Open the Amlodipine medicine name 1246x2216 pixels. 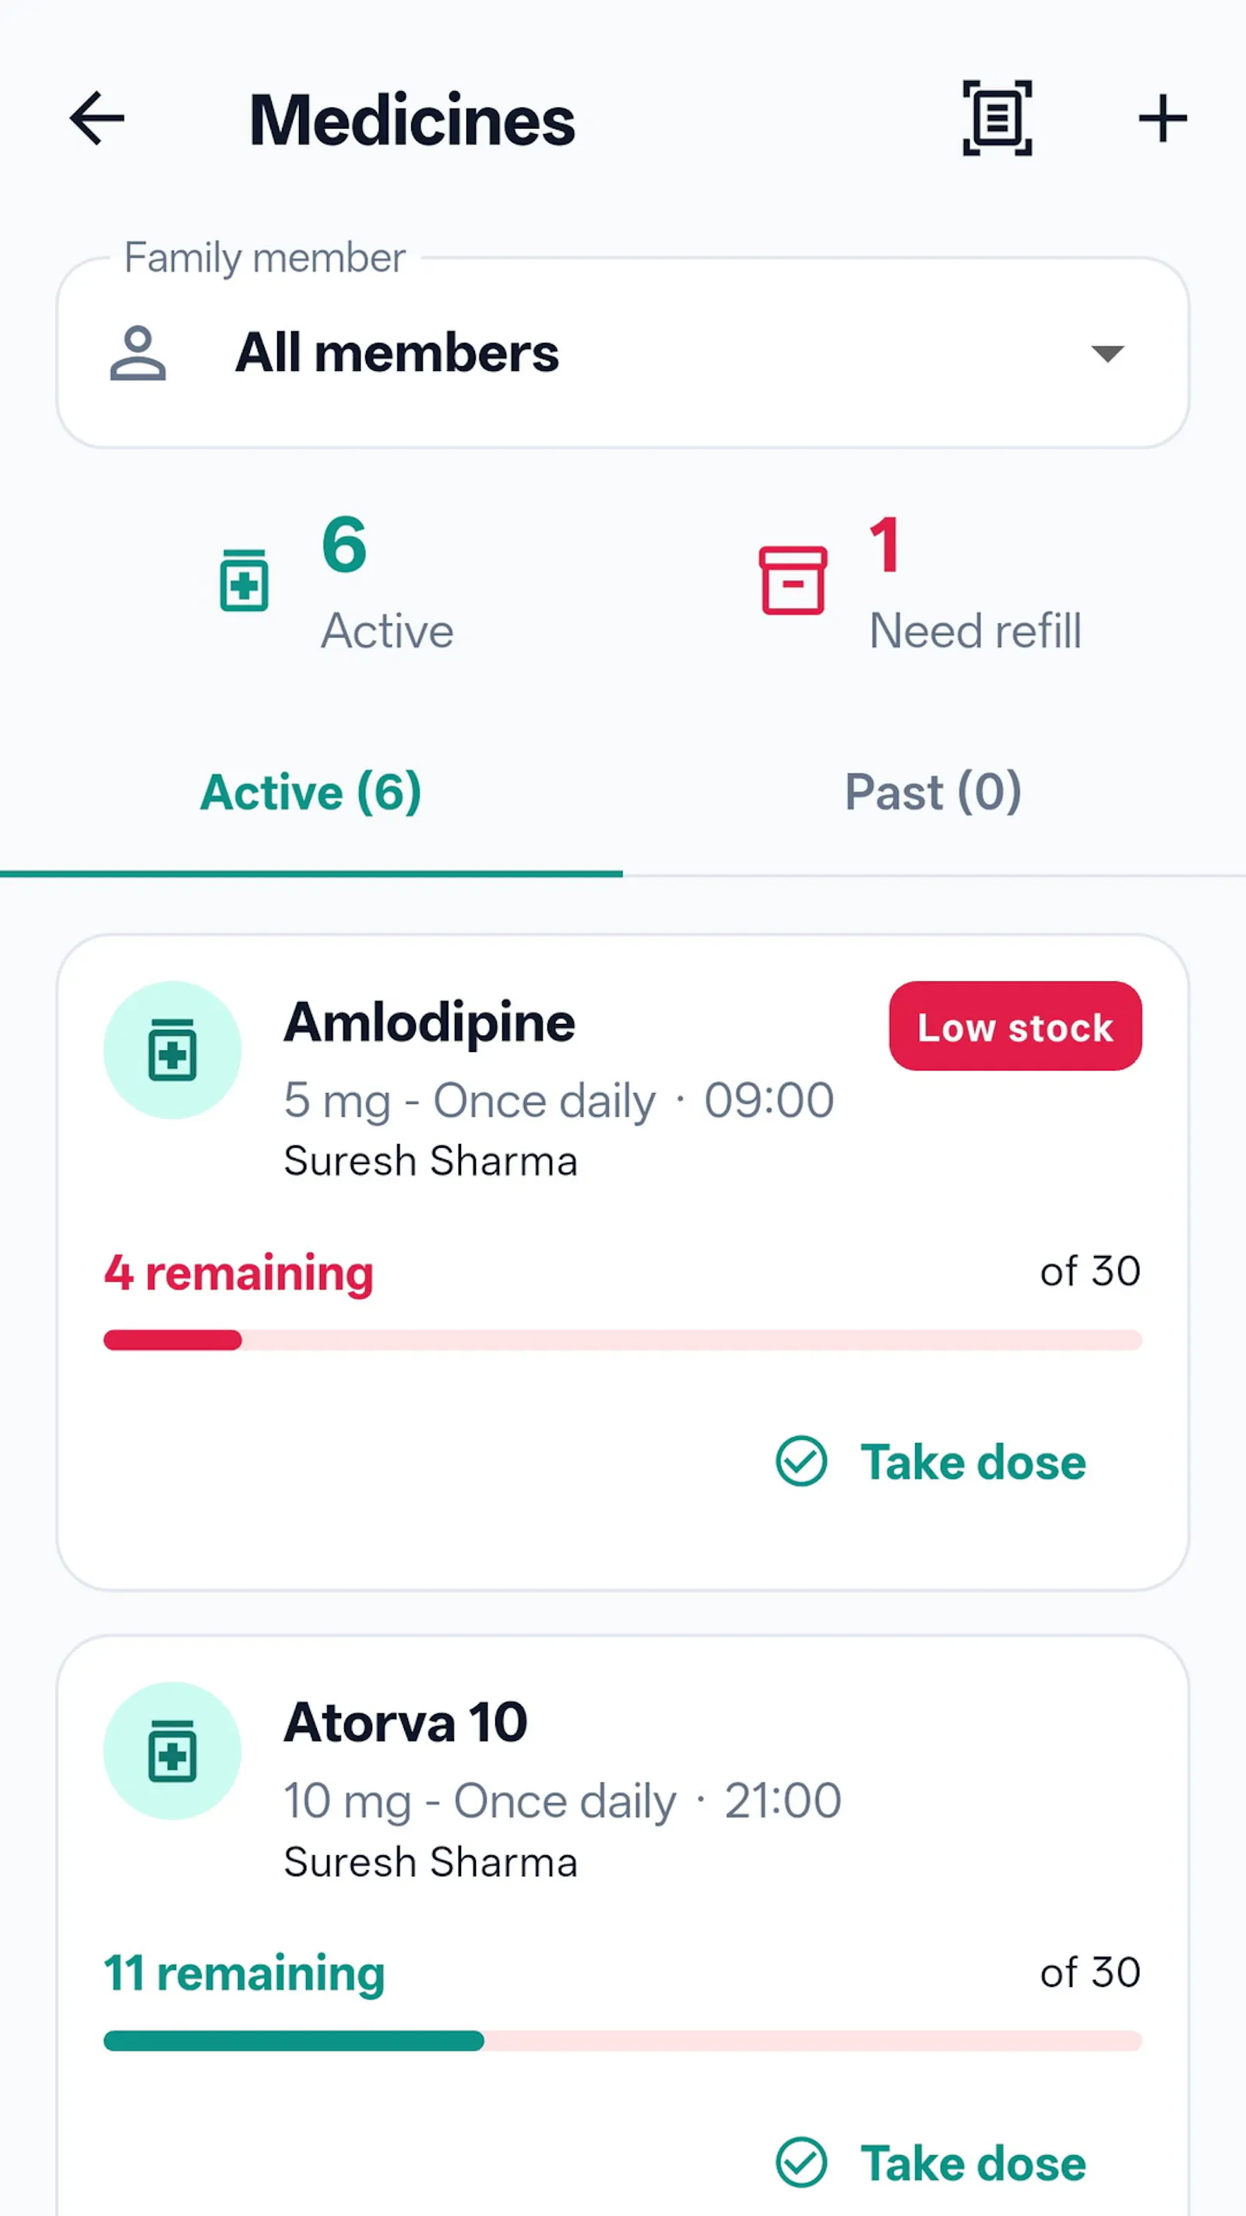(429, 1023)
